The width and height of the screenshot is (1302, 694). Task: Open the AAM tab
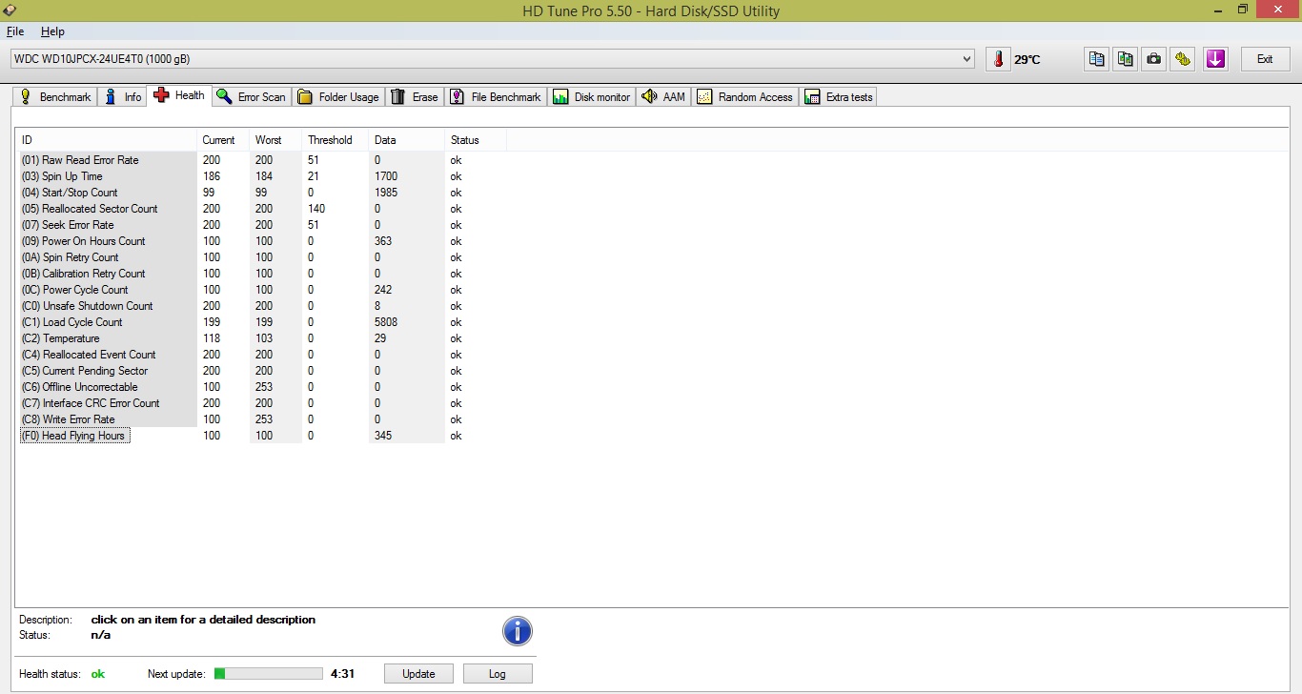point(663,97)
